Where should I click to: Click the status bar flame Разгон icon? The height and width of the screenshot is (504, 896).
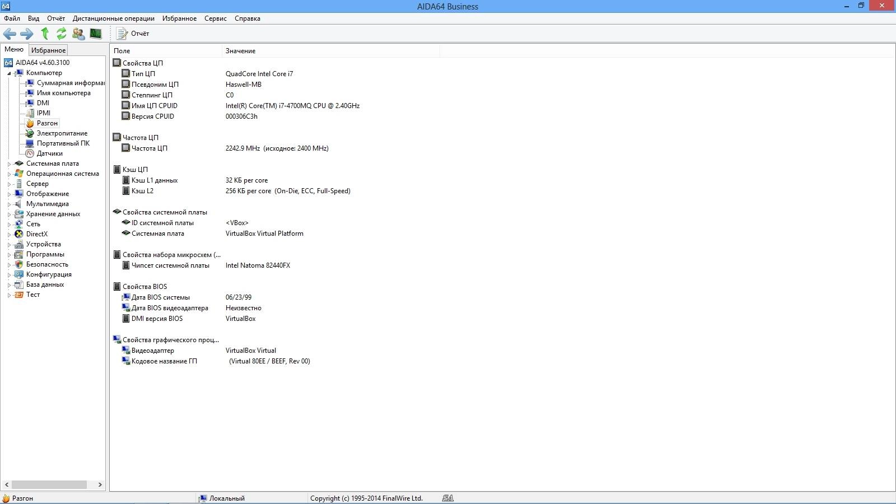click(6, 498)
